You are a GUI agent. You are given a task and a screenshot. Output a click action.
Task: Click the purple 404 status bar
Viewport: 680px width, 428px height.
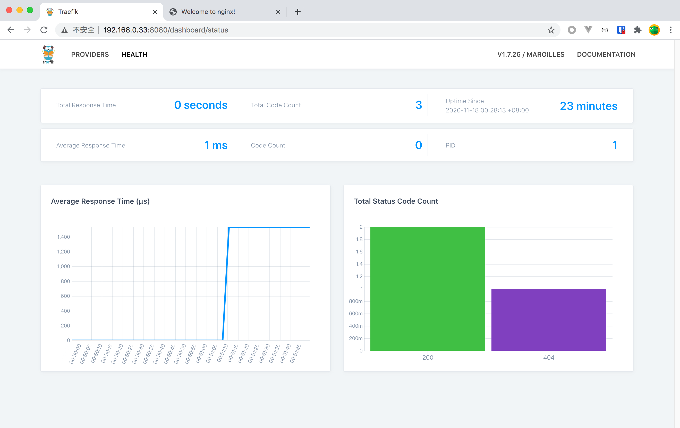pyautogui.click(x=548, y=319)
